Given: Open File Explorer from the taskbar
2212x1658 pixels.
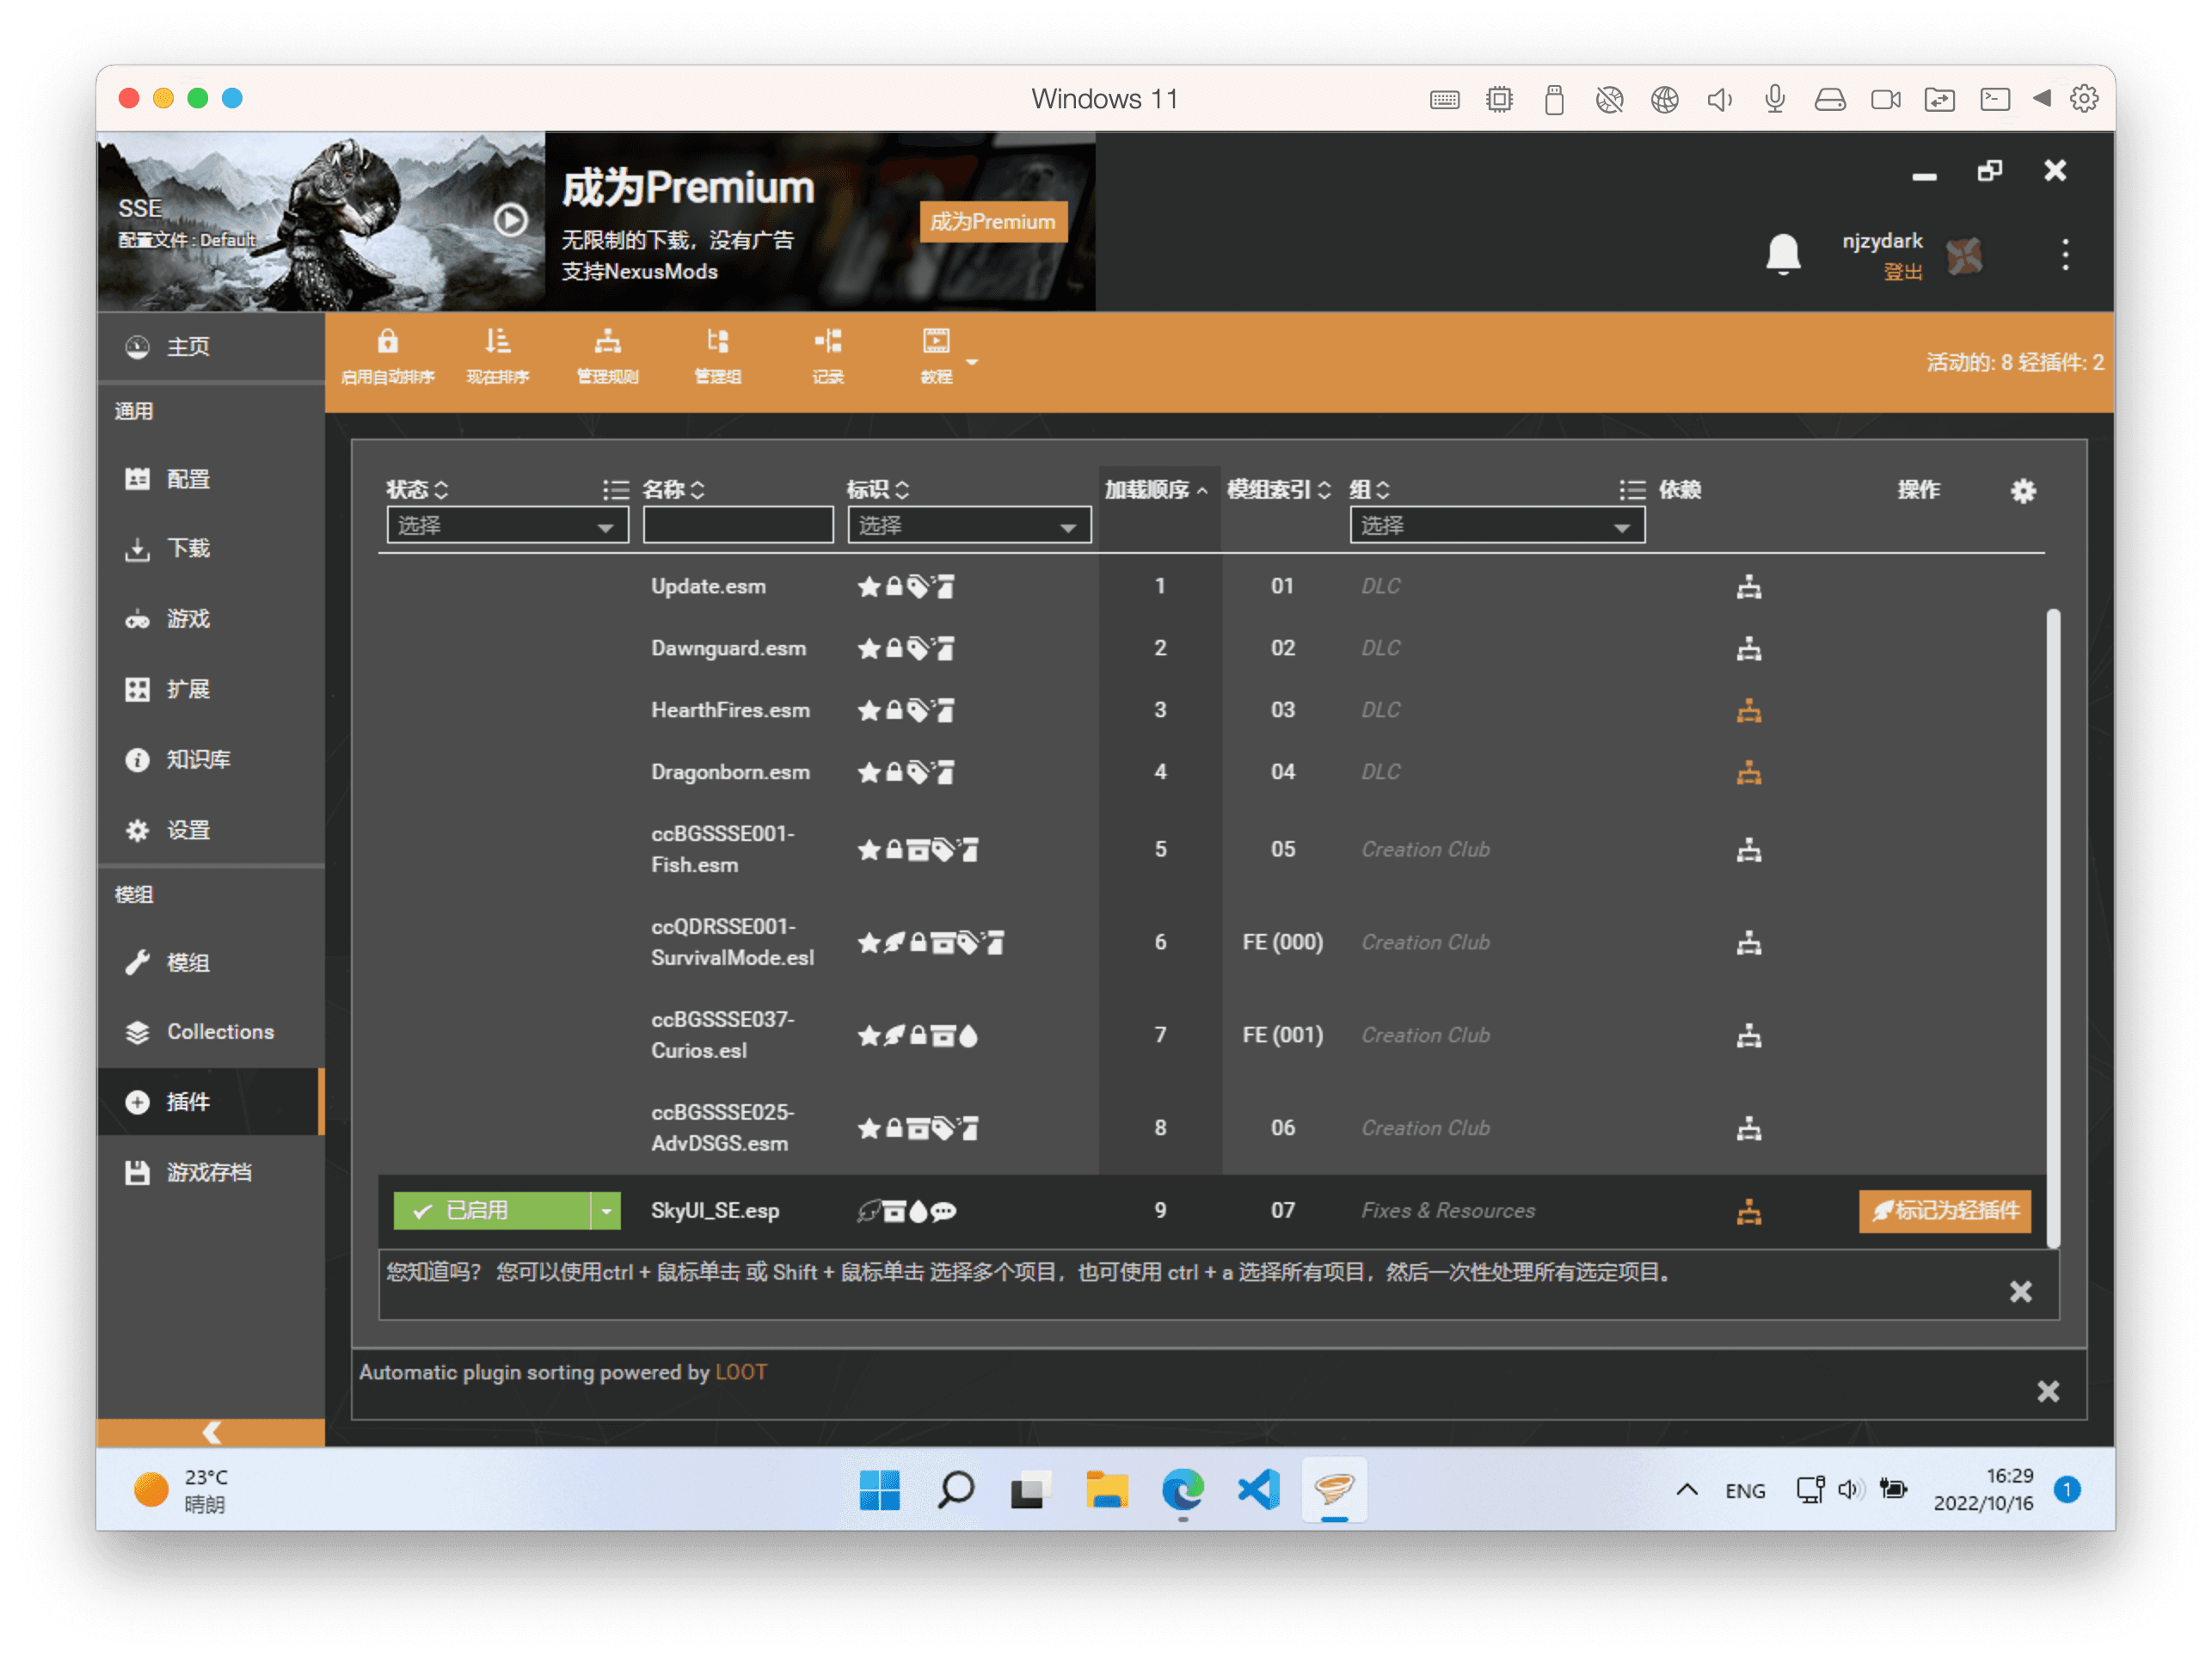Looking at the screenshot, I should coord(1106,1490).
